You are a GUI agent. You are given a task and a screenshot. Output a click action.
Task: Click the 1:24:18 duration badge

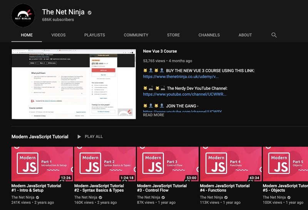click(127, 178)
